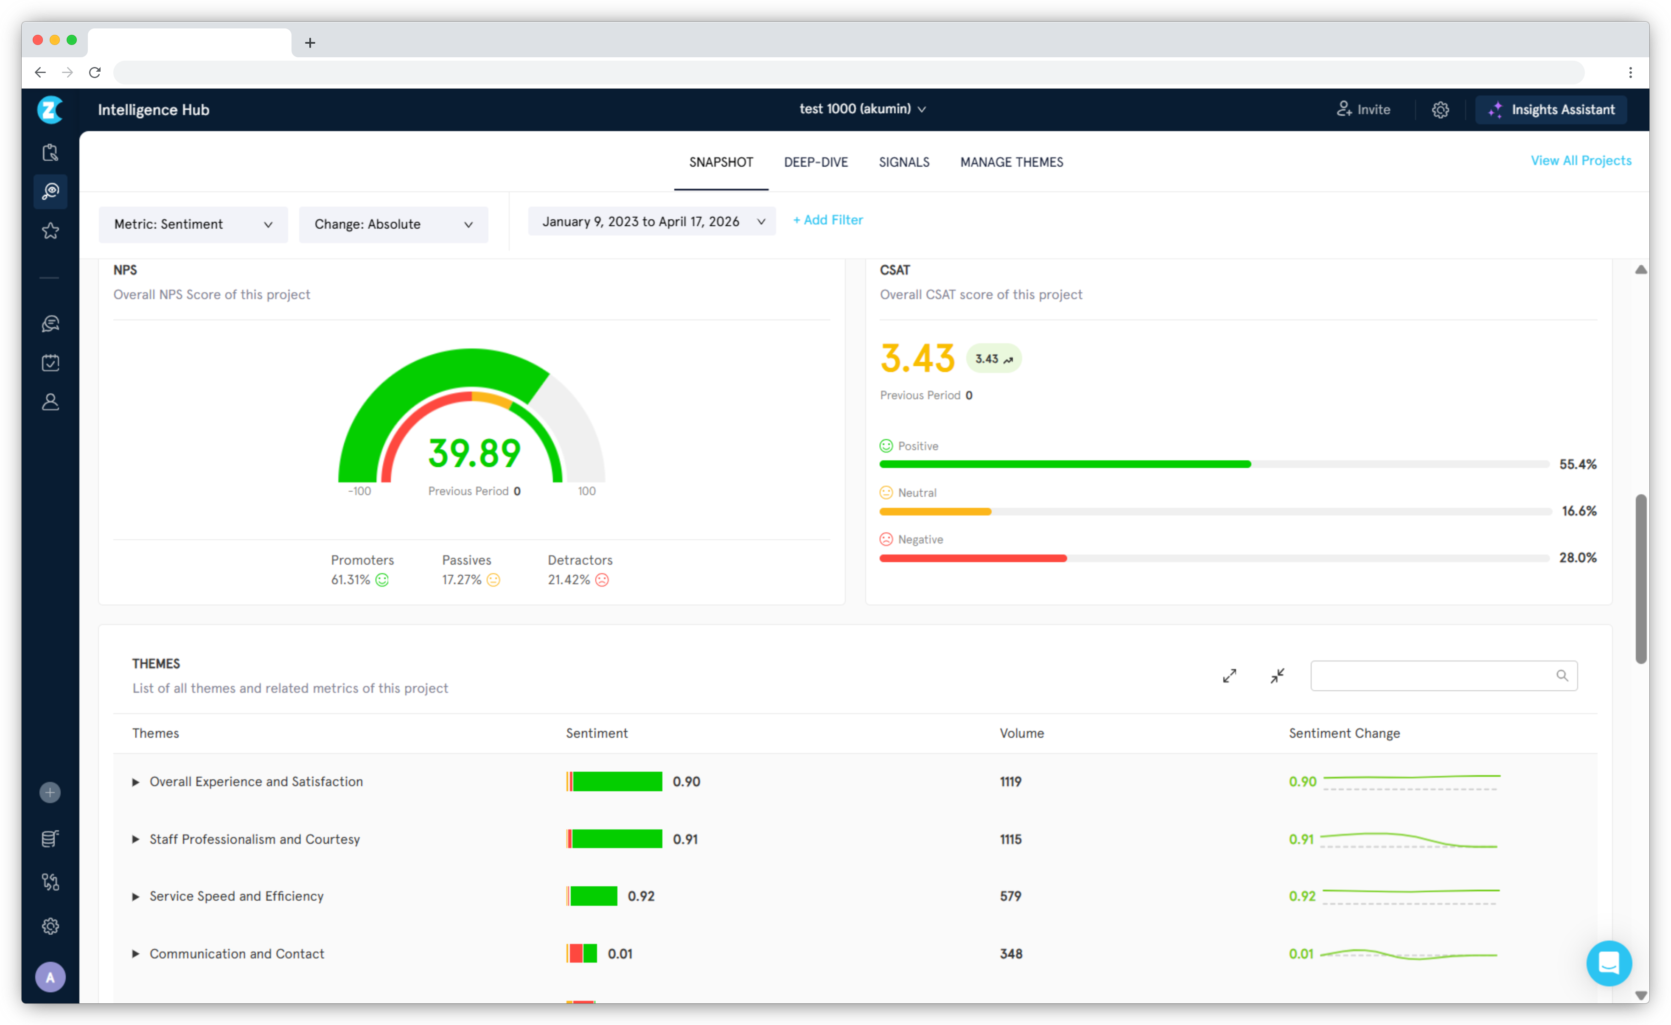Screen dimensions: 1671x1025
Task: Click the header settings gear icon
Action: point(1440,110)
